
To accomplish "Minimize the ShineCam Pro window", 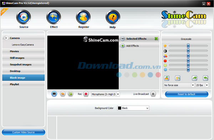I will pyautogui.click(x=204, y=4).
